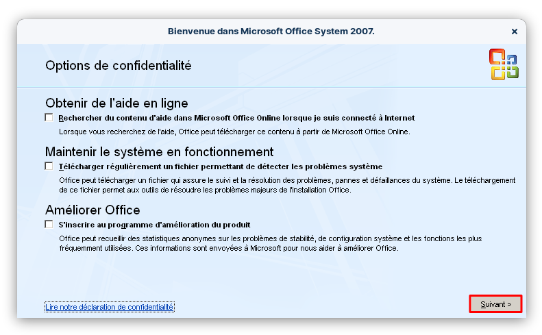The width and height of the screenshot is (542, 335).
Task: Click the 'Options de confidentialité' heading
Action: click(119, 65)
